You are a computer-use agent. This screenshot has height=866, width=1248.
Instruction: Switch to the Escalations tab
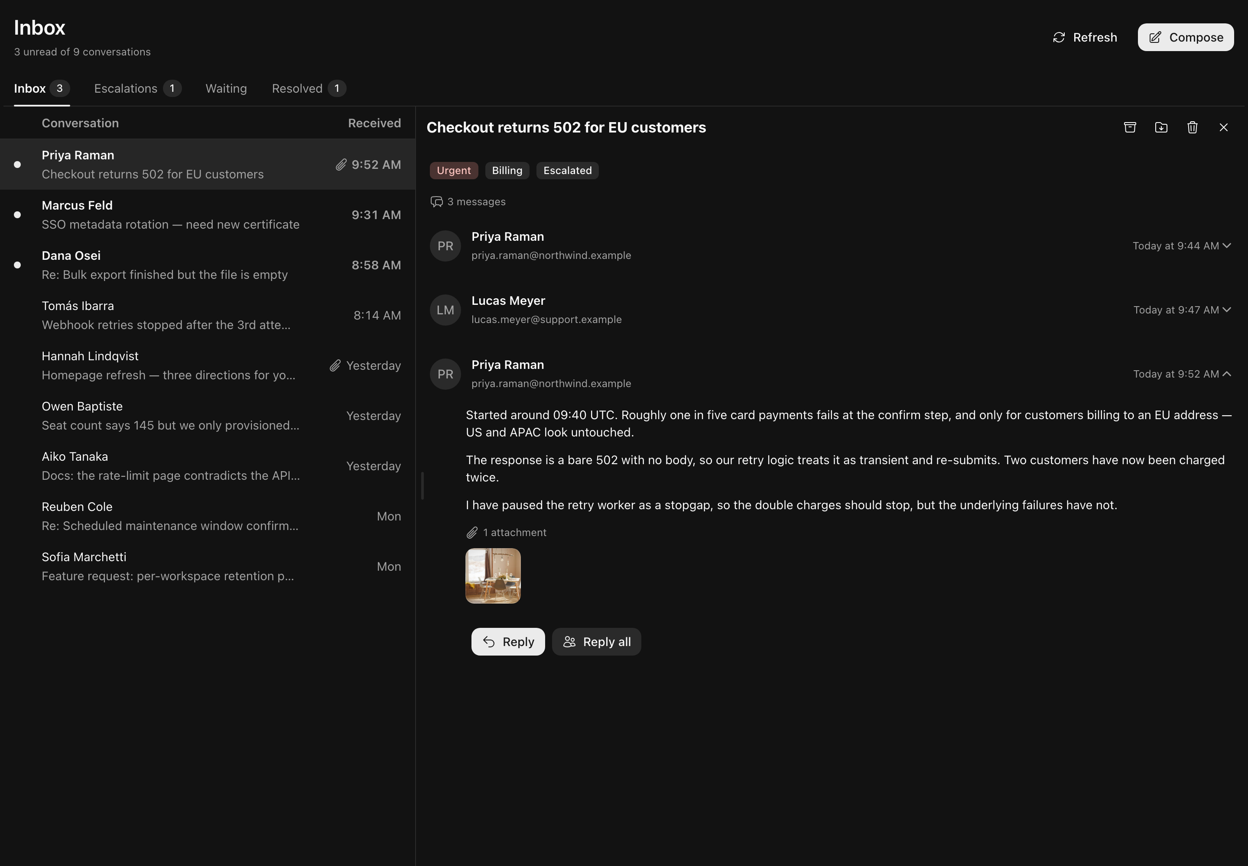coord(137,88)
